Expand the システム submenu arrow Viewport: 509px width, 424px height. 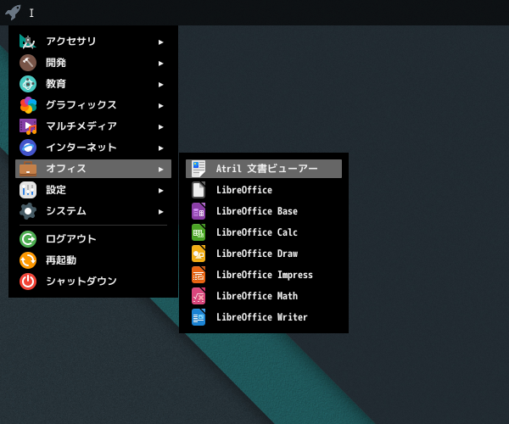click(160, 212)
